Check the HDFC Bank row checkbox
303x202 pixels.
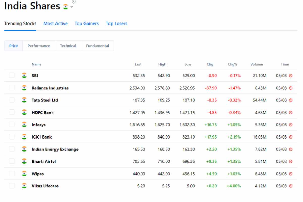click(x=12, y=112)
